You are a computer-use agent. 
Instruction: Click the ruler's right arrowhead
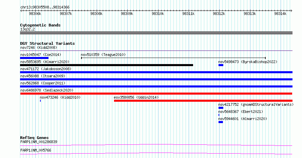[291, 11]
